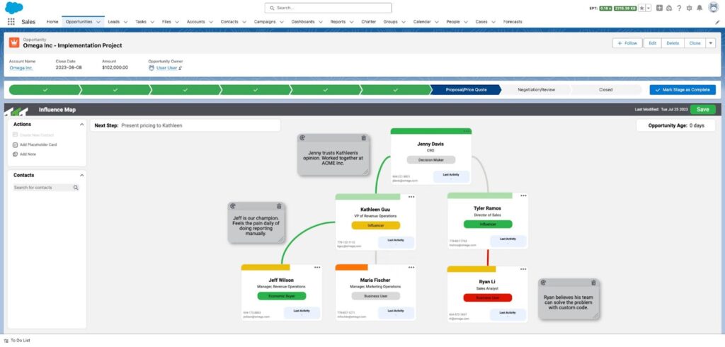Open the To Do List utility
Viewport: 725px width, 347px height.
pyautogui.click(x=17, y=341)
